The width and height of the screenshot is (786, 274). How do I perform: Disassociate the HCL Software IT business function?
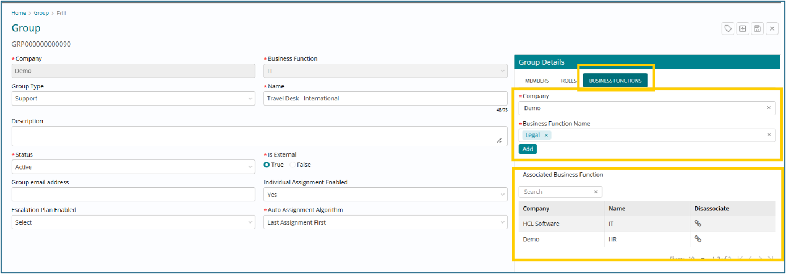click(698, 224)
